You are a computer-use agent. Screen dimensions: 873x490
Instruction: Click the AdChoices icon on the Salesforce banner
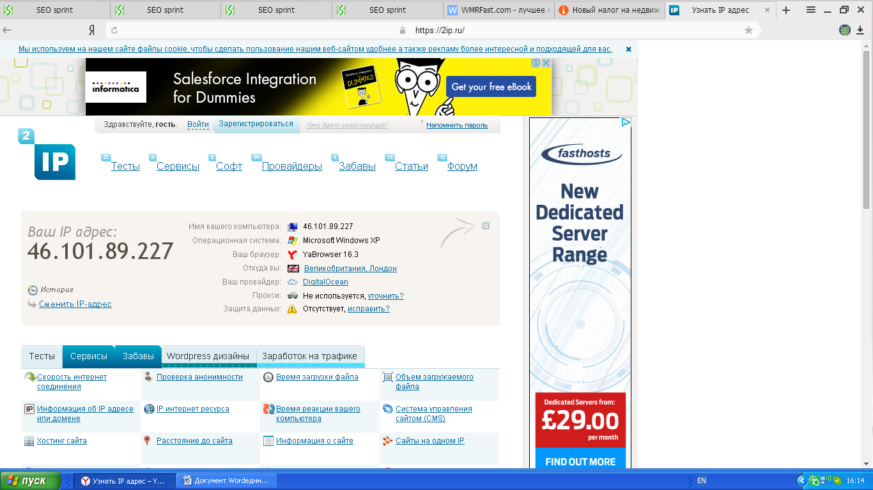click(537, 63)
